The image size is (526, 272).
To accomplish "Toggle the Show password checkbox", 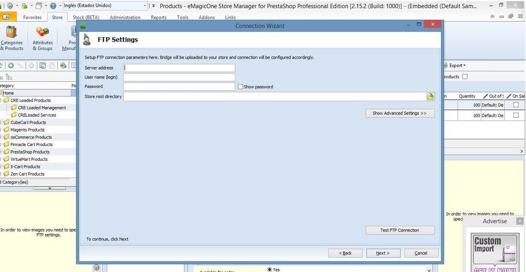I will click(x=240, y=87).
